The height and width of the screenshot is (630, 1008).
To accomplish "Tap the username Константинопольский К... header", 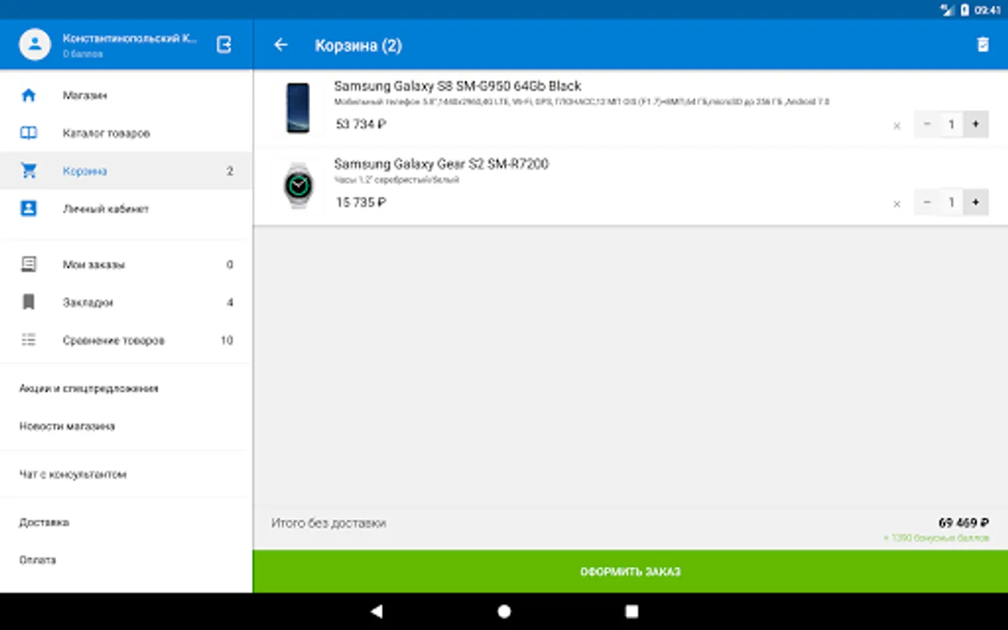I will 129,38.
